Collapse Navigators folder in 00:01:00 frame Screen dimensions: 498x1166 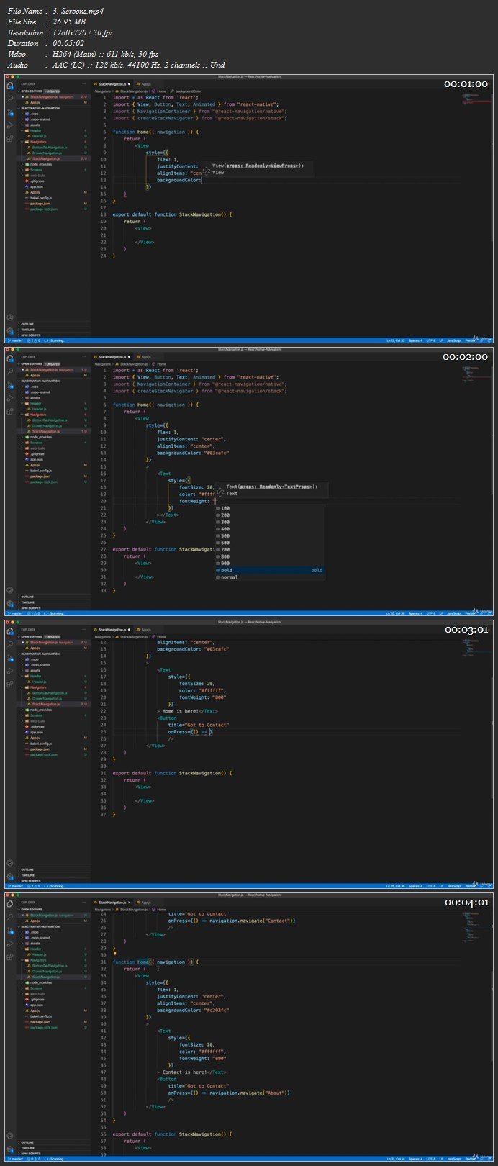click(54, 142)
